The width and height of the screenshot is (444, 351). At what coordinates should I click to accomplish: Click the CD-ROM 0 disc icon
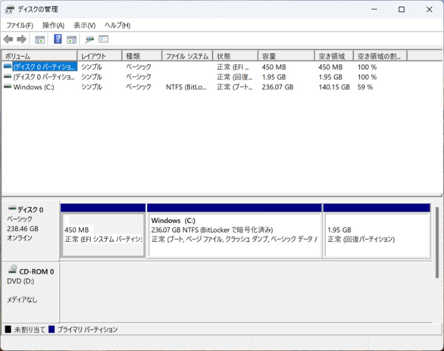click(13, 269)
